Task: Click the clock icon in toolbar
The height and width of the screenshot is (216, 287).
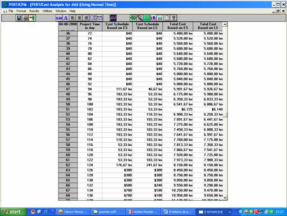Action: coord(167,18)
